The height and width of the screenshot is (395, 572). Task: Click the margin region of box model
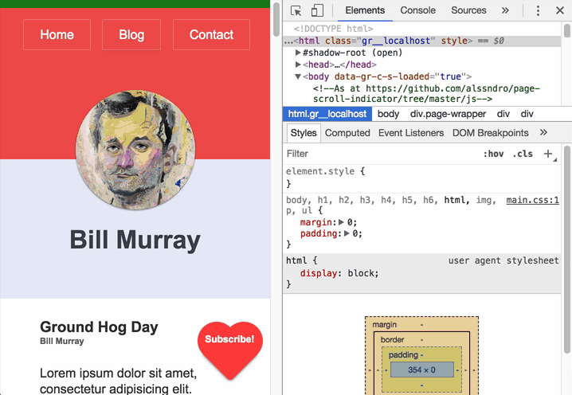pyautogui.click(x=385, y=325)
